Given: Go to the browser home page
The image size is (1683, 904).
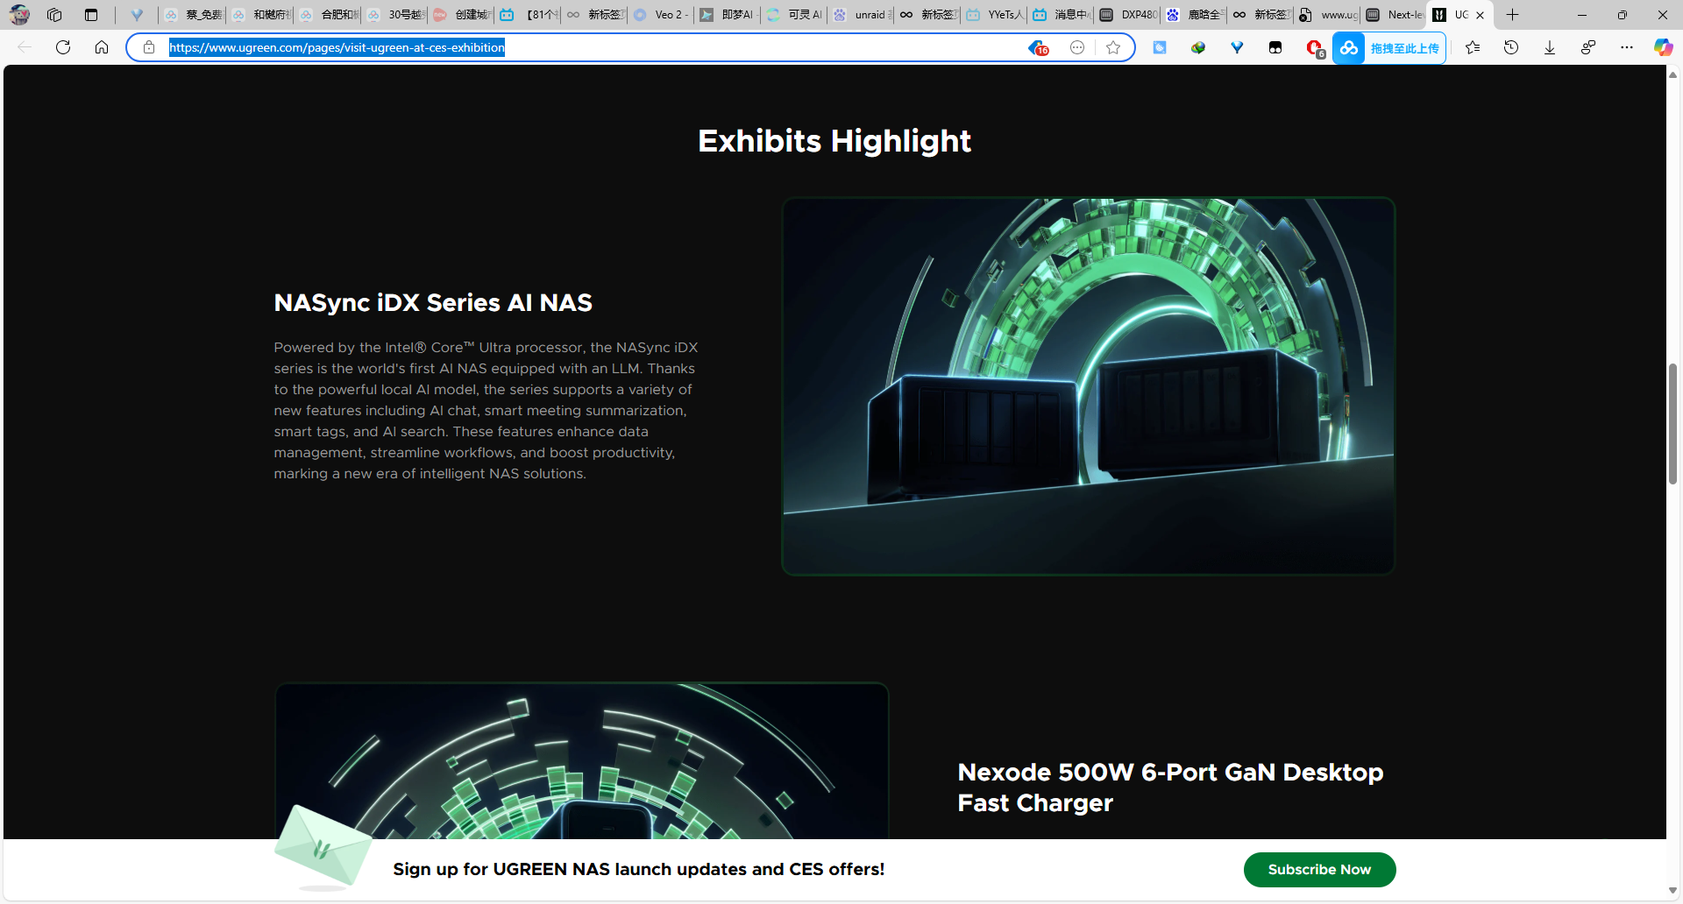Looking at the screenshot, I should 102,47.
